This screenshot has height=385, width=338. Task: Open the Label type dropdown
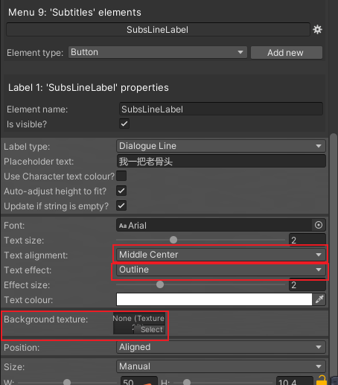[x=221, y=146]
